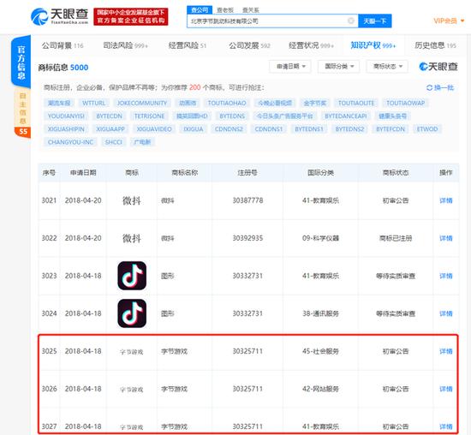The width and height of the screenshot is (471, 435).
Task: Click the 字节游戏 trademark image in row 3025
Action: pos(132,351)
